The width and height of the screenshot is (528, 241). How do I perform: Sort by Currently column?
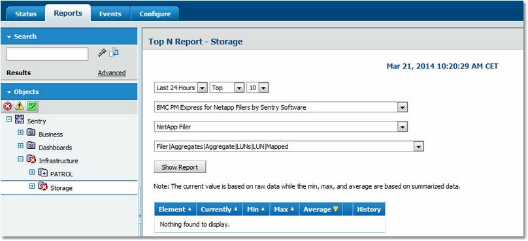coord(219,209)
